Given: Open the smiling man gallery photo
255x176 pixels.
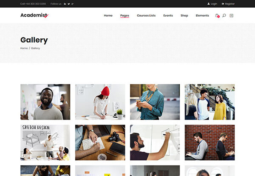Looking at the screenshot, I should pyautogui.click(x=45, y=102).
